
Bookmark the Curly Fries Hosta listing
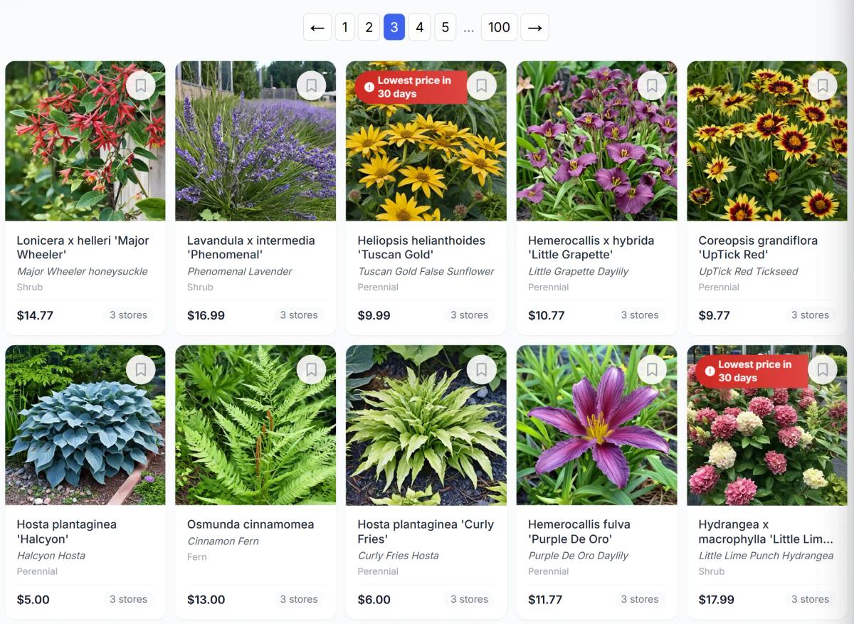pos(482,369)
